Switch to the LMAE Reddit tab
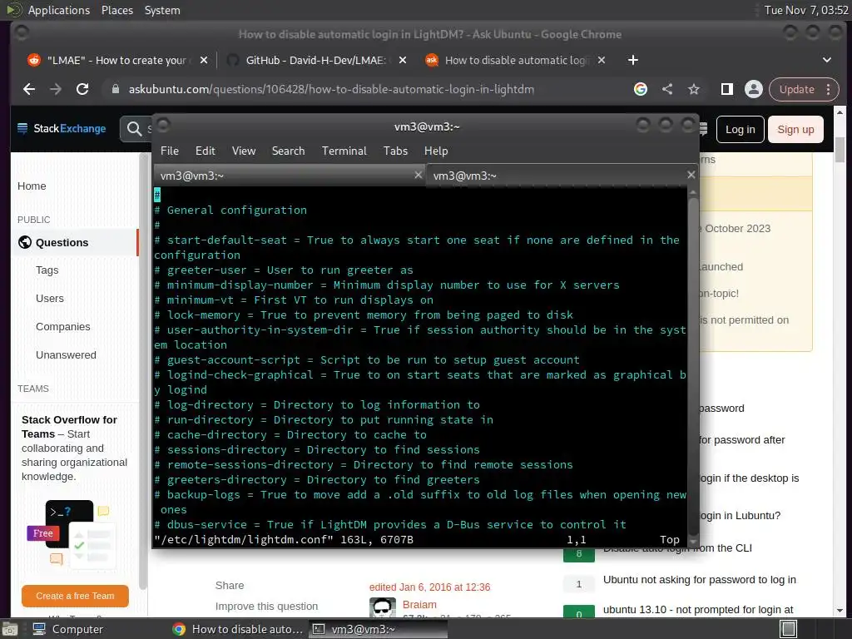This screenshot has width=852, height=639. (116, 60)
